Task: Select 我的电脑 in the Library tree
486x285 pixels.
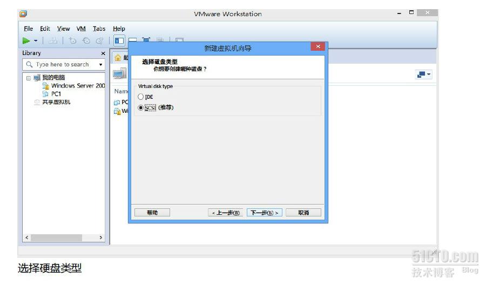Action: pyautogui.click(x=53, y=77)
